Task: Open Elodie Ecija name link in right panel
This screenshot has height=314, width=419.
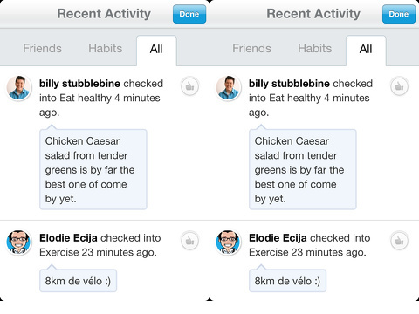Action: (x=278, y=238)
